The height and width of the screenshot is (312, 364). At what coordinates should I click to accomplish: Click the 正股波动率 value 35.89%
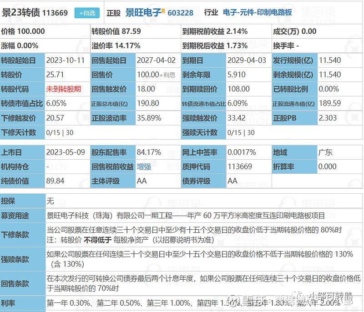coord(149,118)
